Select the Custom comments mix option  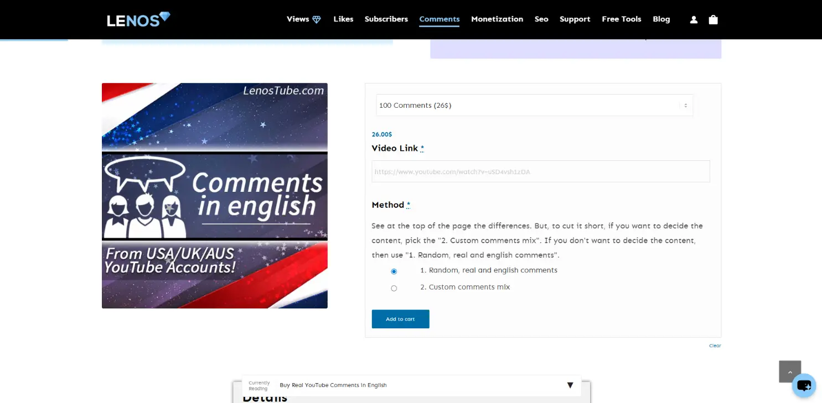click(394, 288)
